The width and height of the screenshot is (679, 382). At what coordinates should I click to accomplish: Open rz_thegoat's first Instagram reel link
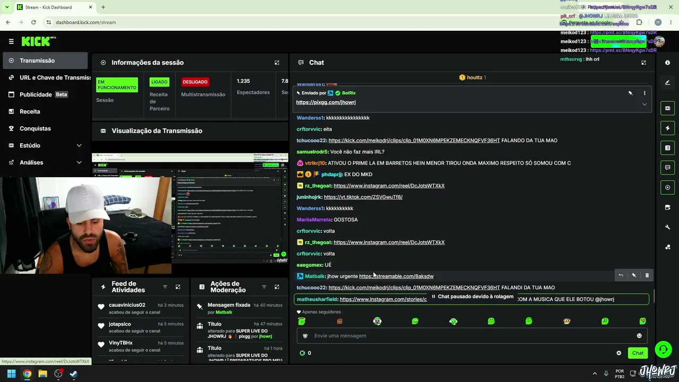[389, 186]
